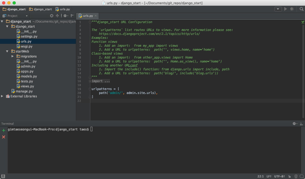This screenshot has height=179, width=305.
Task: Close the urls.py editor tab
Action: [96, 16]
